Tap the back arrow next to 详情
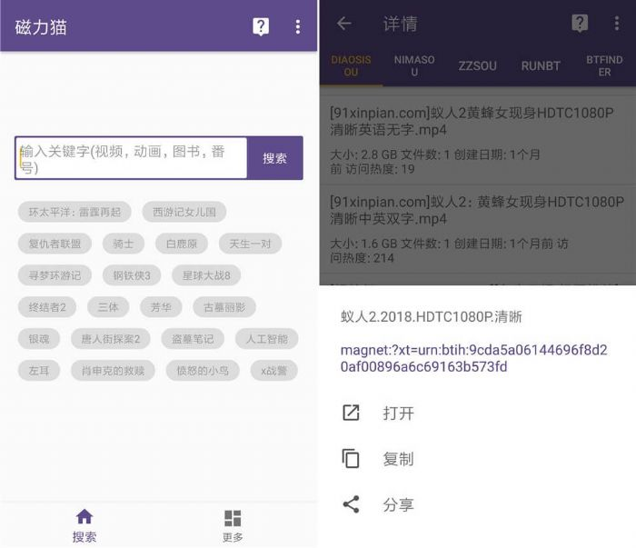This screenshot has width=636, height=548. (343, 25)
